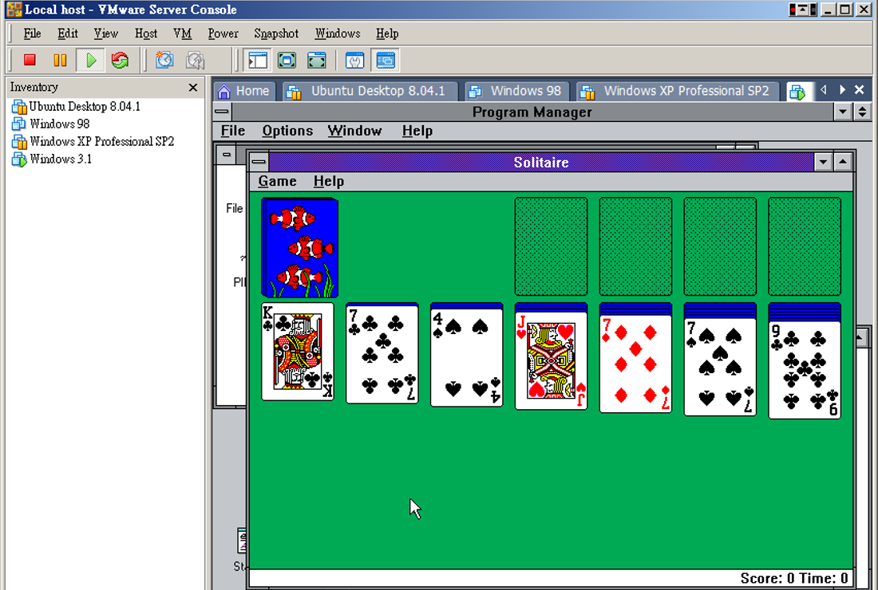878x590 pixels.
Task: Click the green Power On play button
Action: pyautogui.click(x=90, y=60)
